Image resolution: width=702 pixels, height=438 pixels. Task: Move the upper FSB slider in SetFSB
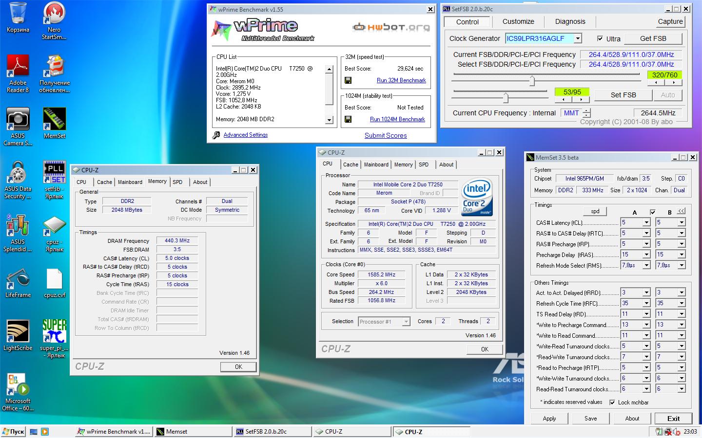tap(532, 80)
